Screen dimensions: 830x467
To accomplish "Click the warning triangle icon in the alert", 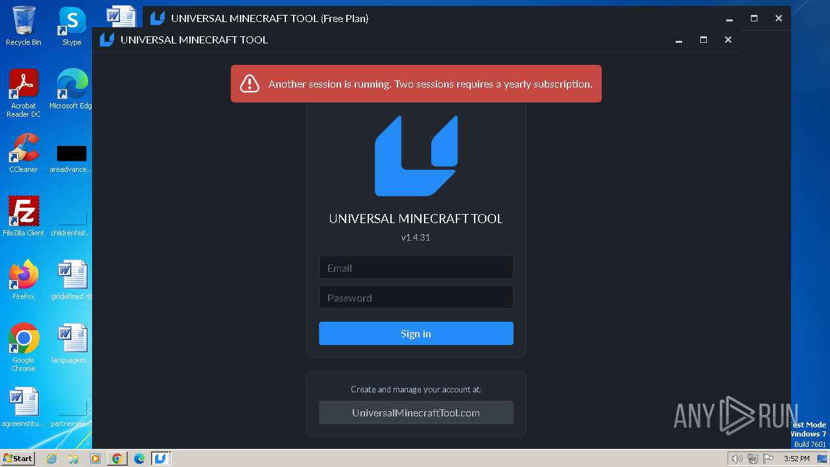I will [x=250, y=84].
